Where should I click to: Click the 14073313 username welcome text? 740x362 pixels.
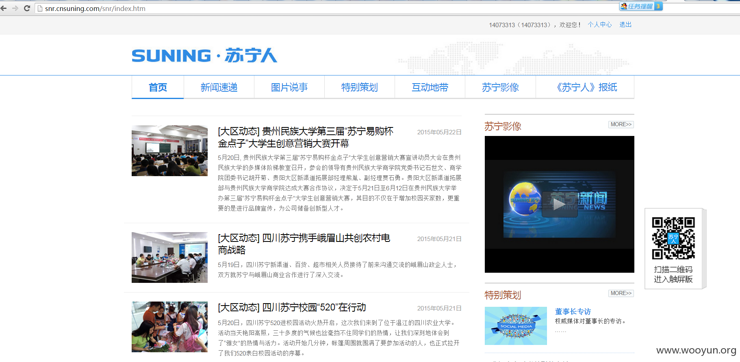[x=535, y=25]
